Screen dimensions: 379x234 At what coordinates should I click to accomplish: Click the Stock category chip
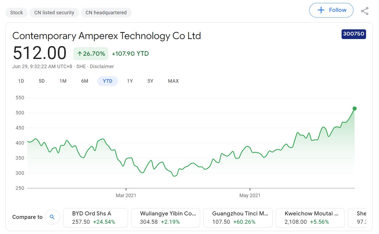16,13
